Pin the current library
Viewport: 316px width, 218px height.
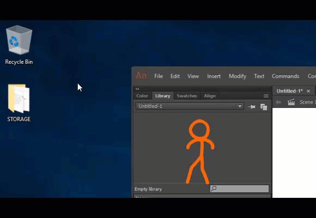point(252,107)
